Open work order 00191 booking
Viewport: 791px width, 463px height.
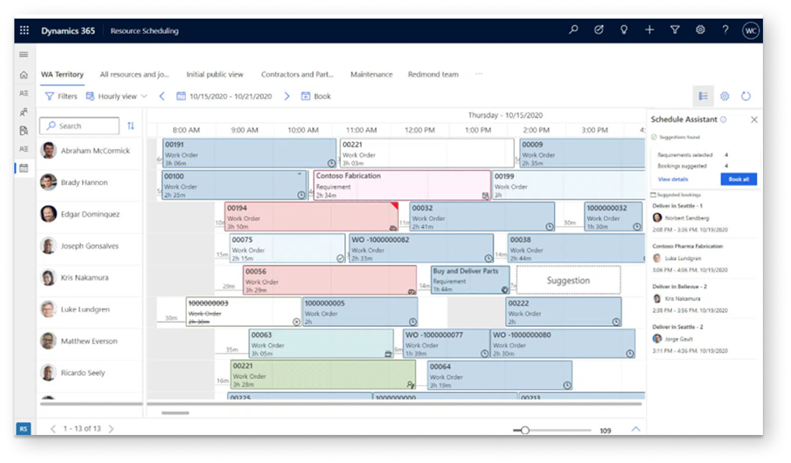(x=249, y=153)
